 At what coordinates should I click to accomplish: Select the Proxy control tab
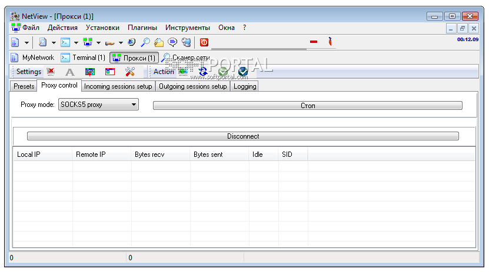point(59,86)
